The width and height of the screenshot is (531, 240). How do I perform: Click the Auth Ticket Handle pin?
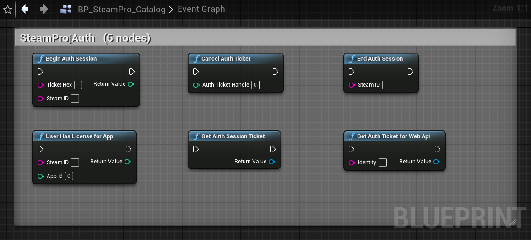[196, 85]
